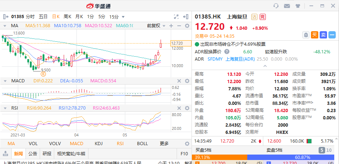Open F10 company info button
The width and height of the screenshot is (339, 164).
pos(184,153)
